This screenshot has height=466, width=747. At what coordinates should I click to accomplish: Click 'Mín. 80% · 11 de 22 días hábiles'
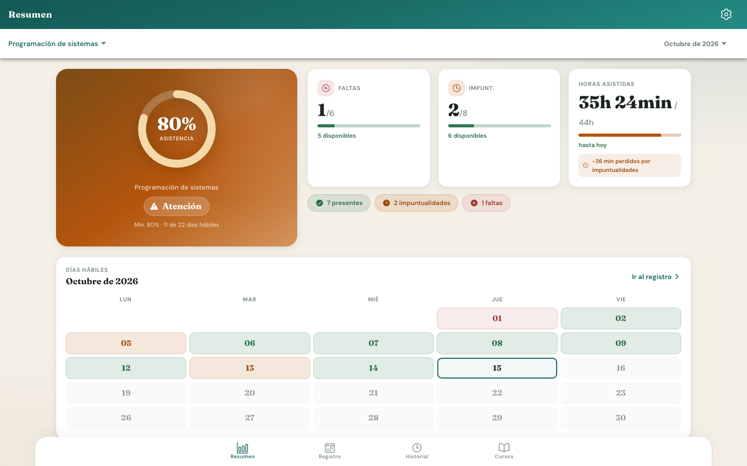[x=176, y=225]
